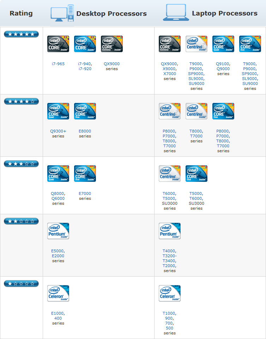Click the laptop Pentium badge
The image size is (266, 339).
click(x=169, y=231)
